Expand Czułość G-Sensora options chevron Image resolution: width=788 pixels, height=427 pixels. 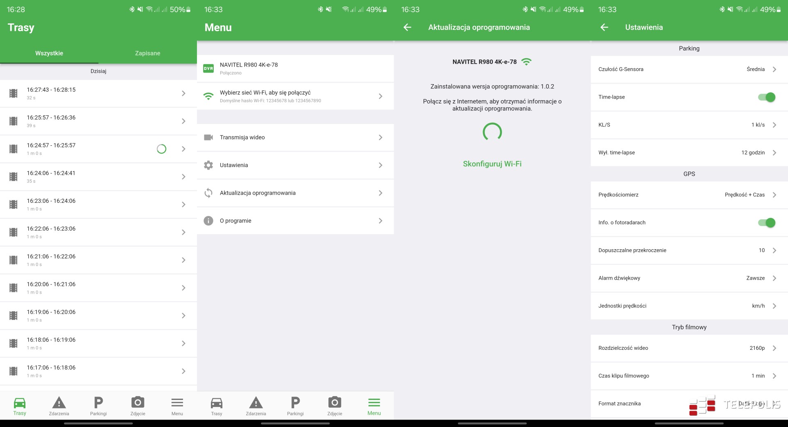[774, 69]
